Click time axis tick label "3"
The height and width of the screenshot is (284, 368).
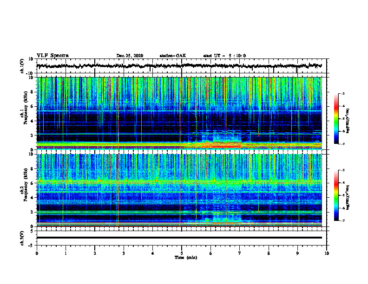(x=124, y=253)
